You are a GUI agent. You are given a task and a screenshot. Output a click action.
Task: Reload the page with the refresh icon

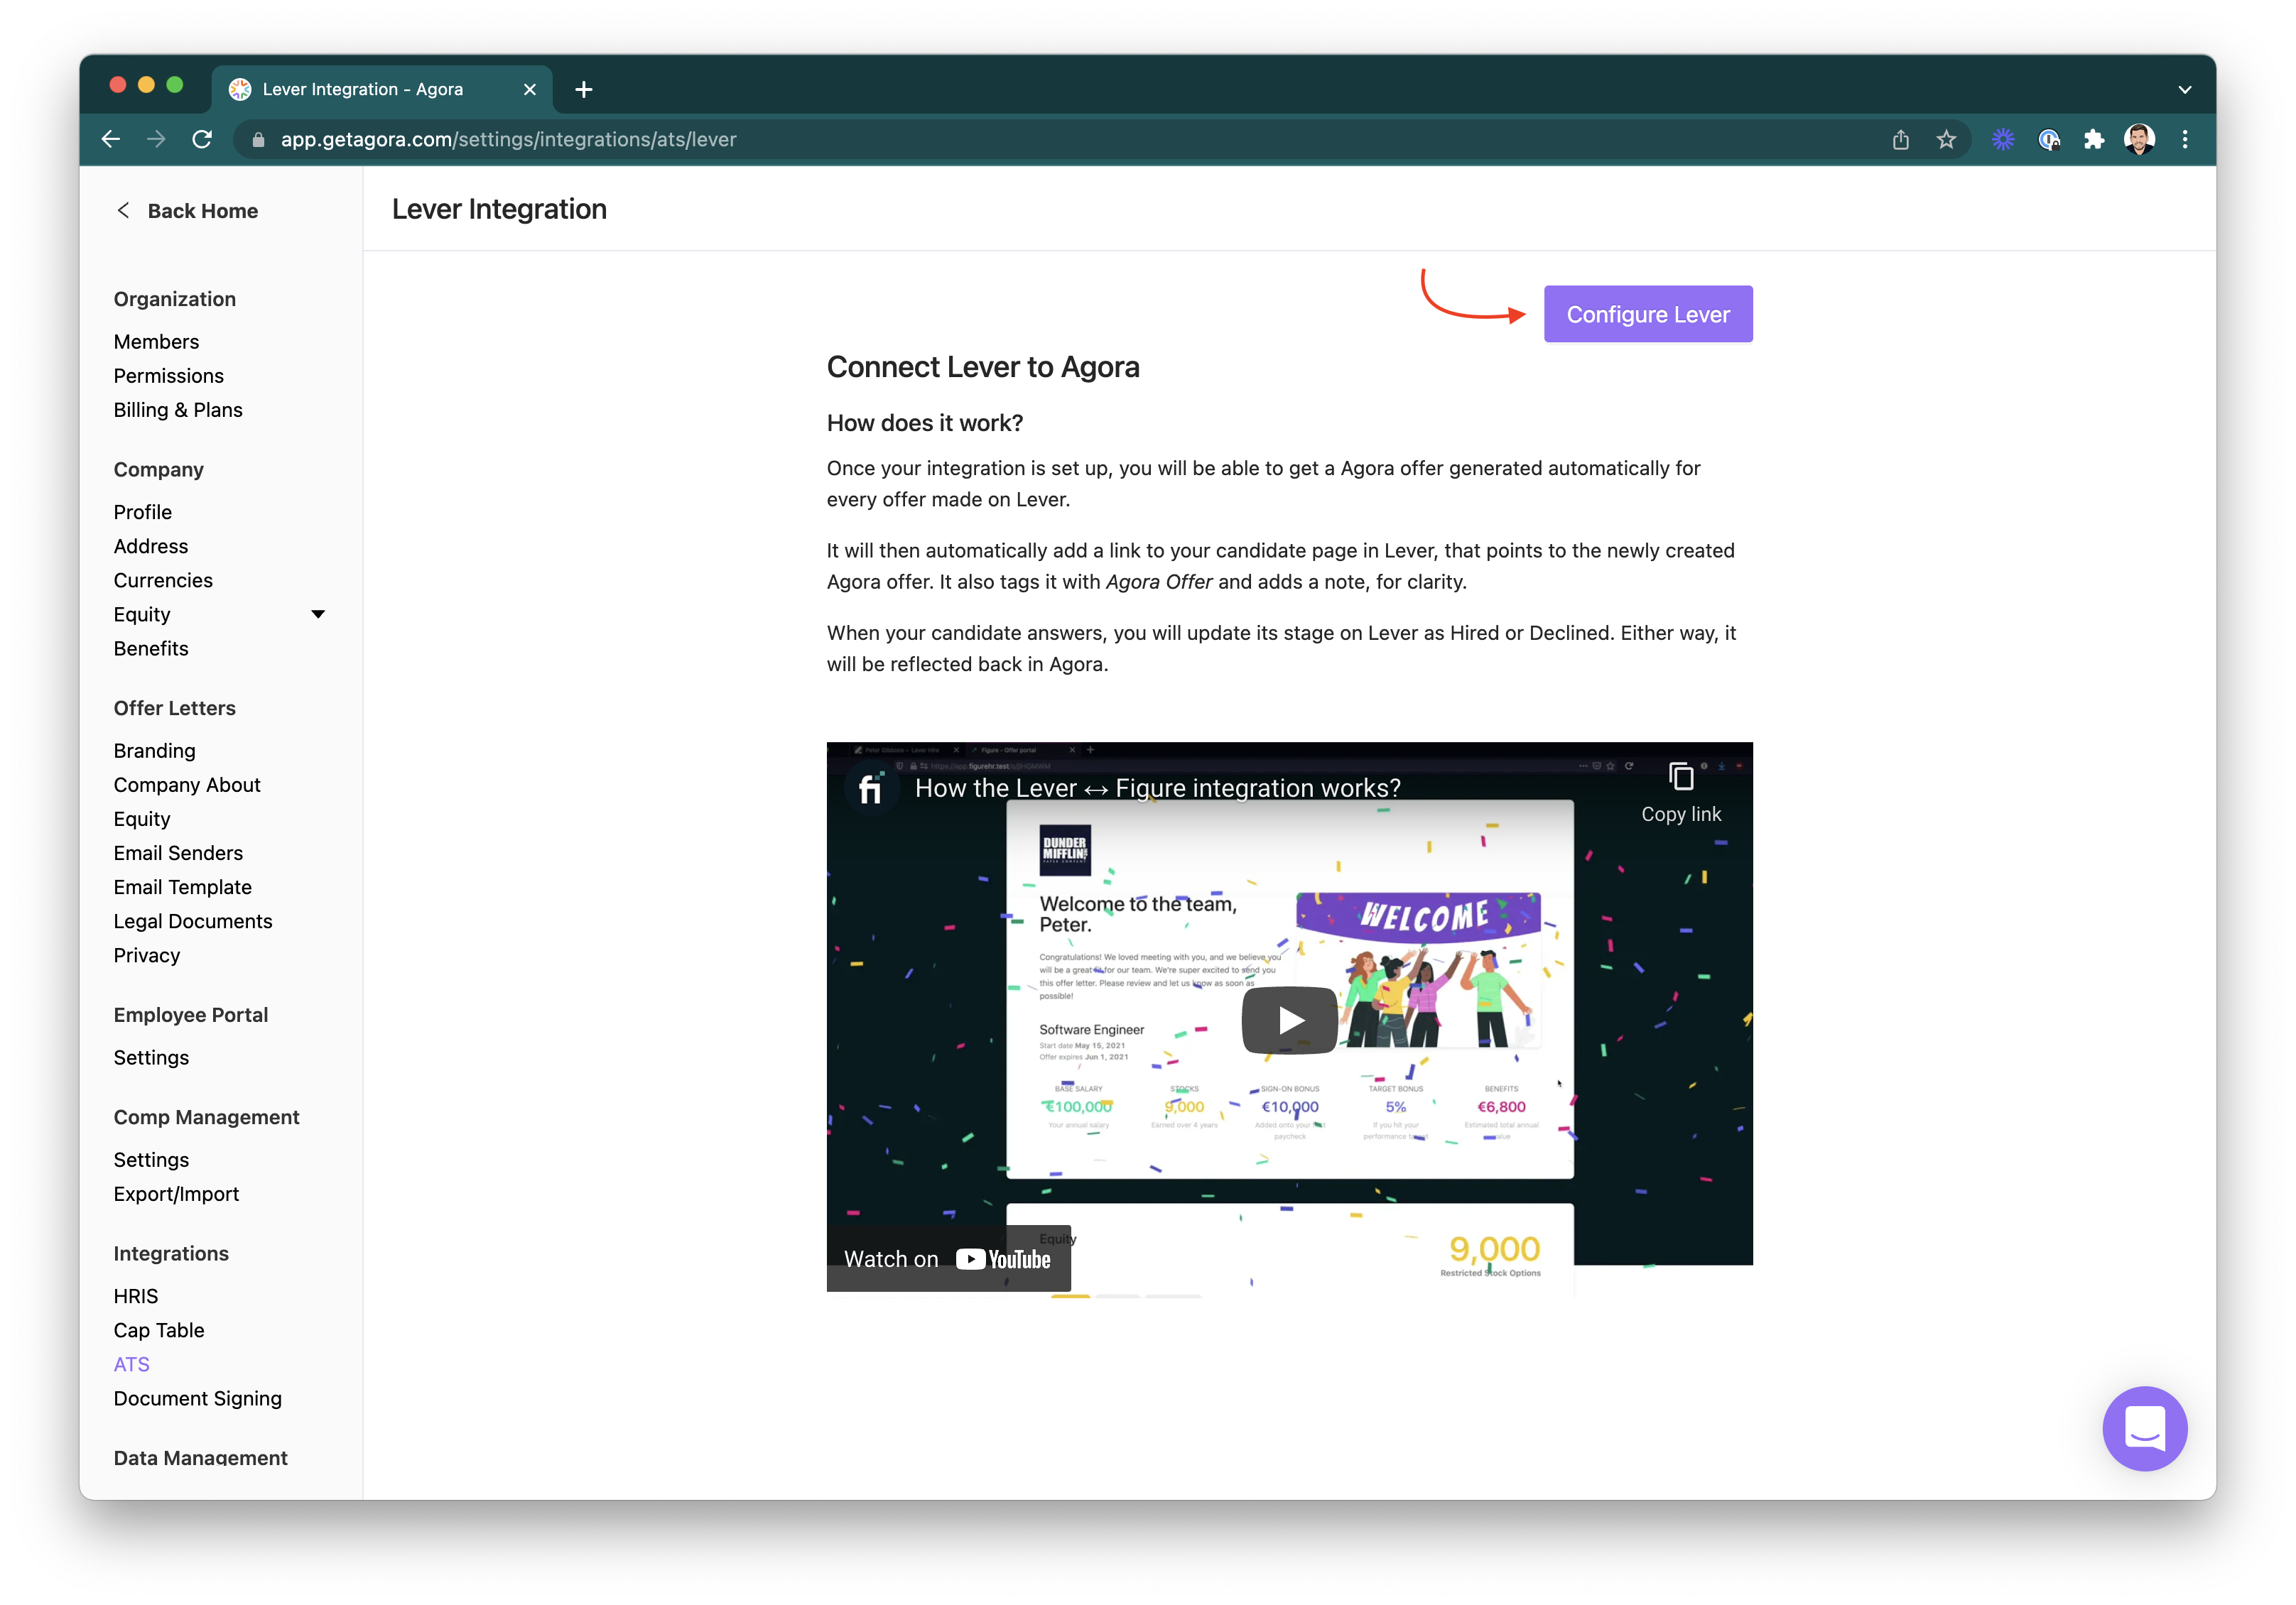(x=202, y=139)
